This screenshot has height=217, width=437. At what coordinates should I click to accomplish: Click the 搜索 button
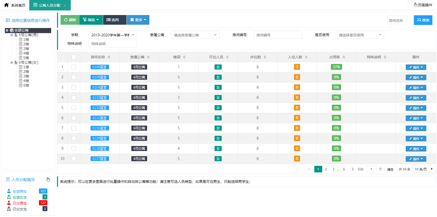[423, 20]
